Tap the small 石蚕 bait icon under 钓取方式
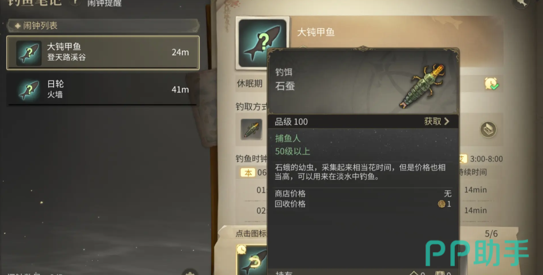This screenshot has height=275, width=543. pos(251,129)
